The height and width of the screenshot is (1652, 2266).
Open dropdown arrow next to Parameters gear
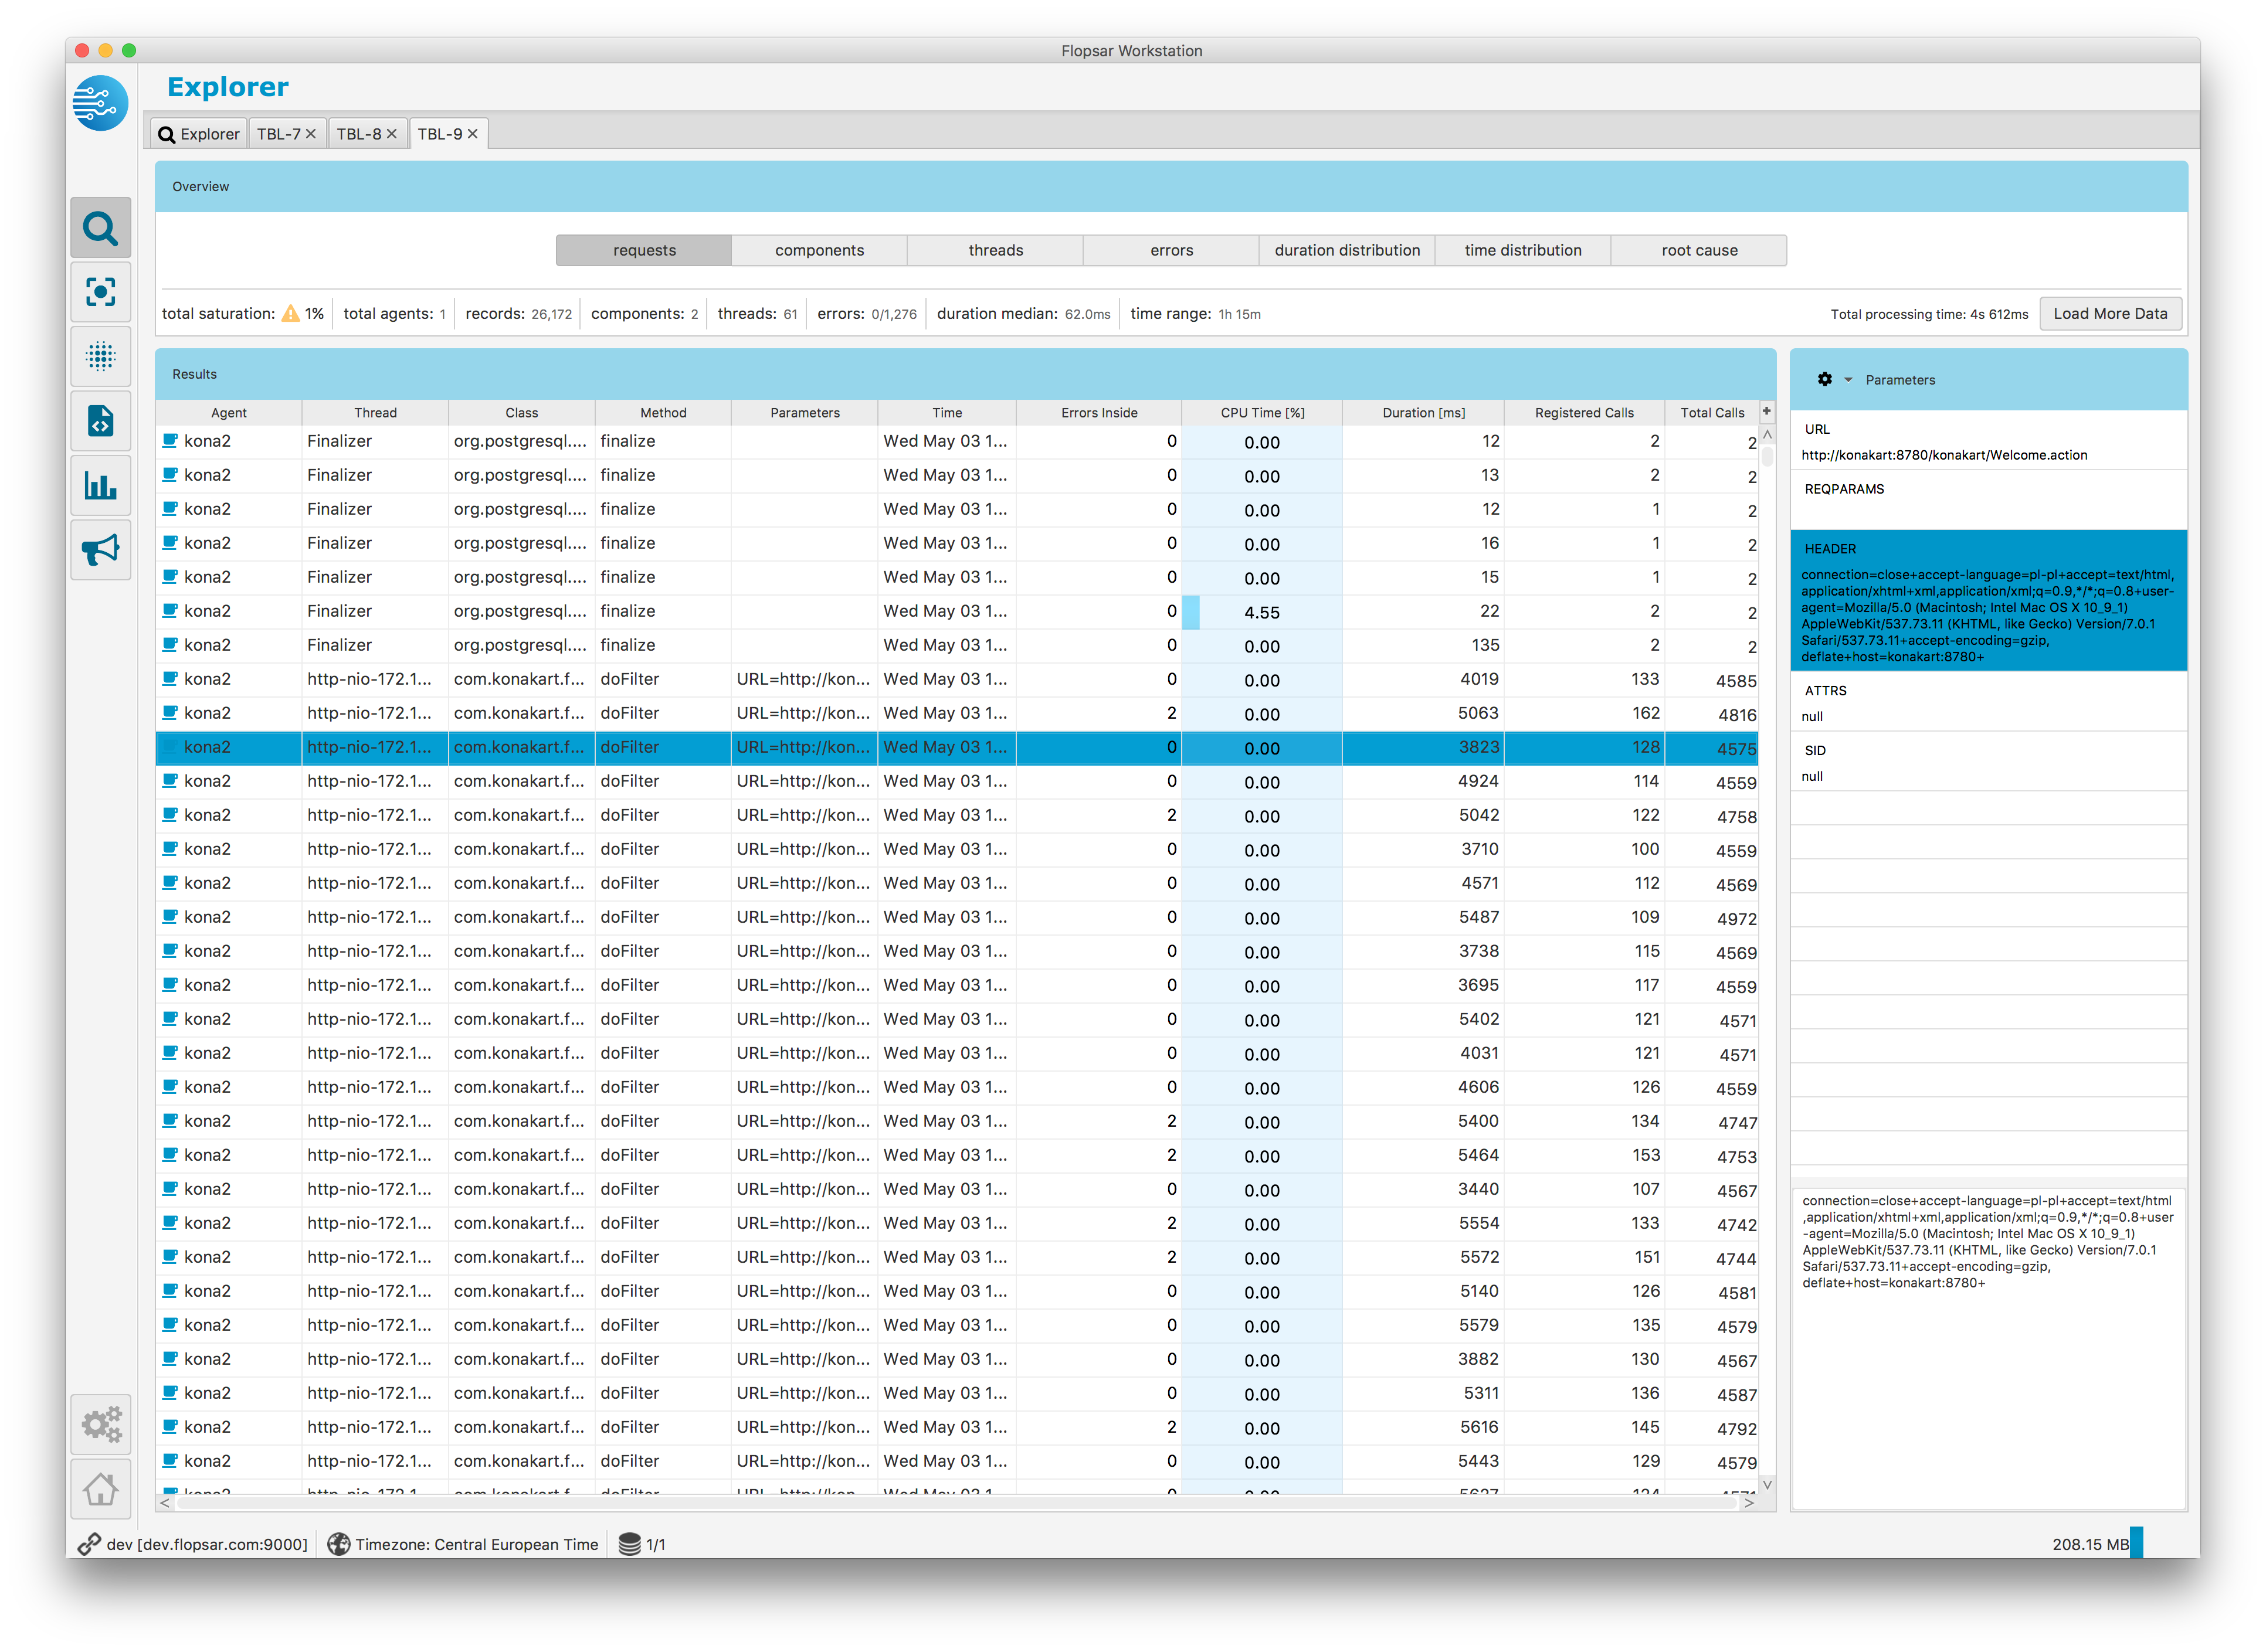click(x=1848, y=380)
